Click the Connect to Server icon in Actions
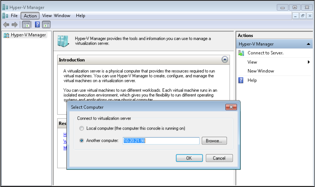 [241, 53]
